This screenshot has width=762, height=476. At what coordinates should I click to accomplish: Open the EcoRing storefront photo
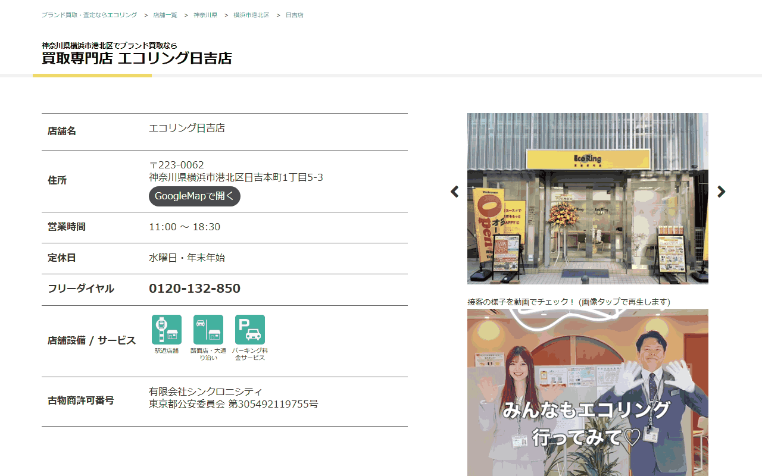click(x=588, y=199)
